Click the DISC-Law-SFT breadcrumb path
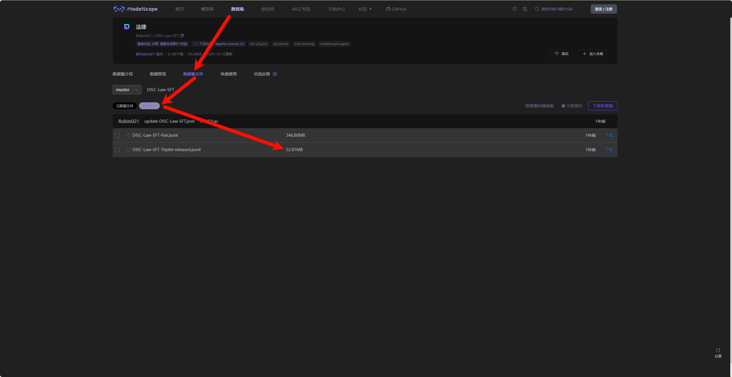The width and height of the screenshot is (732, 377). [x=161, y=90]
